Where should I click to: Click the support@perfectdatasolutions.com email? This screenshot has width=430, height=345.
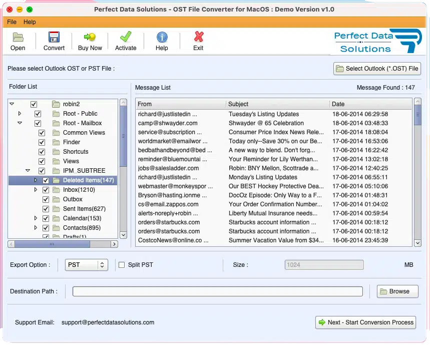pyautogui.click(x=108, y=322)
